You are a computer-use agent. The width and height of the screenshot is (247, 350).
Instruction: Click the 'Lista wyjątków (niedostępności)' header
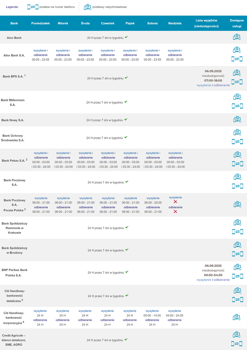coord(207,23)
